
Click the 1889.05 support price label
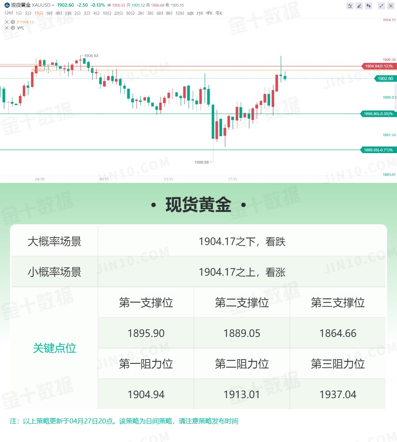click(x=378, y=150)
